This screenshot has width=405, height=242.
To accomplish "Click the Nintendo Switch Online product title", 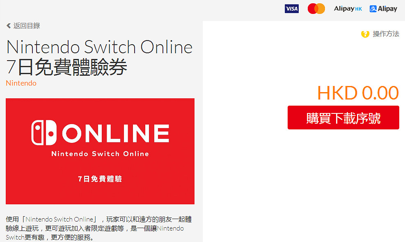I will click(99, 47).
